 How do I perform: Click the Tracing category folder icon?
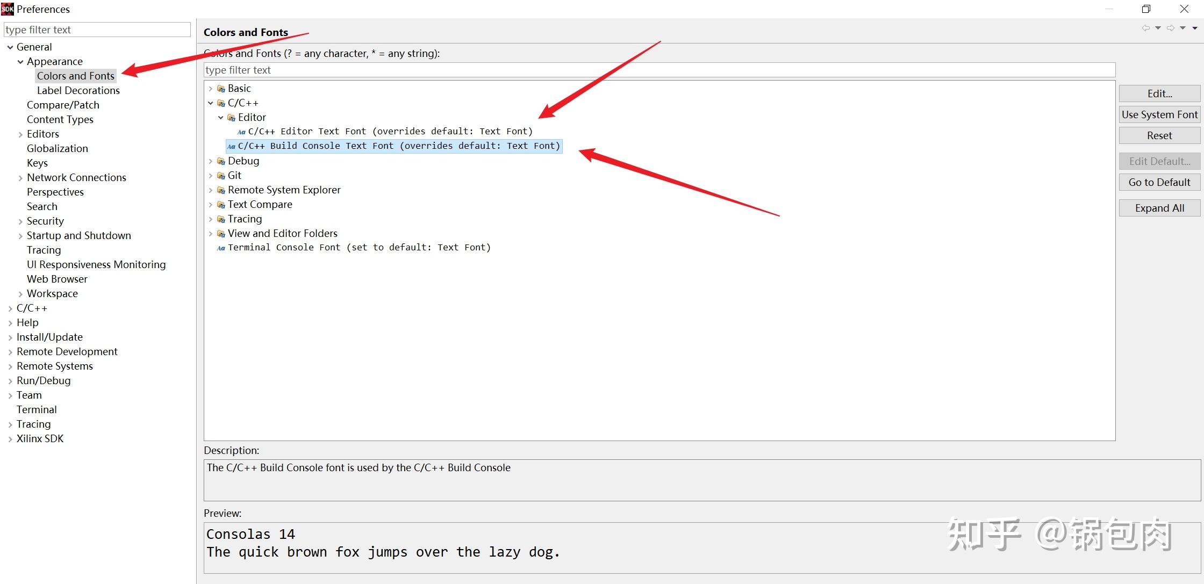(x=221, y=219)
